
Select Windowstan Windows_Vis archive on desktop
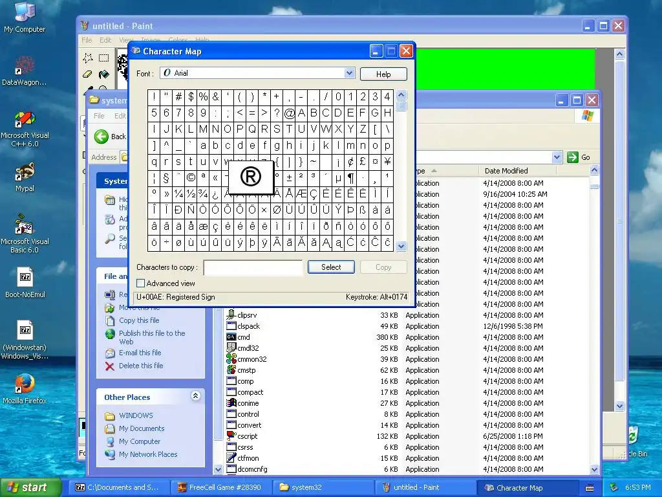(25, 340)
